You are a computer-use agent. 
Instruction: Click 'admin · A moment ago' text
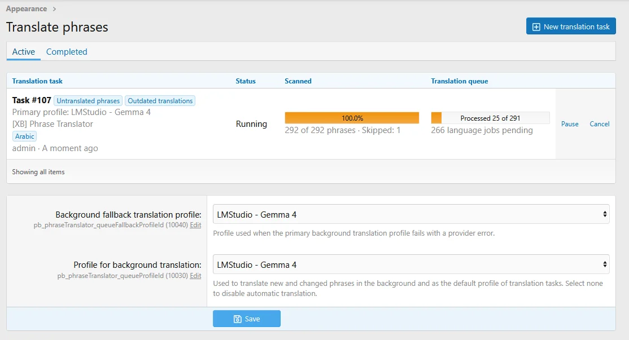click(55, 148)
